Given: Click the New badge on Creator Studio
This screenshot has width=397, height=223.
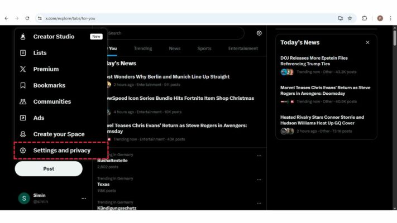Looking at the screenshot, I should [96, 37].
